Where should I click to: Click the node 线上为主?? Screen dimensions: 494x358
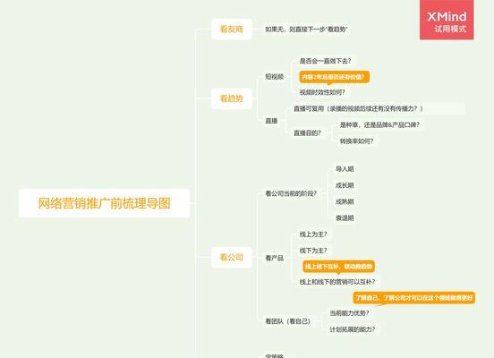coord(313,234)
